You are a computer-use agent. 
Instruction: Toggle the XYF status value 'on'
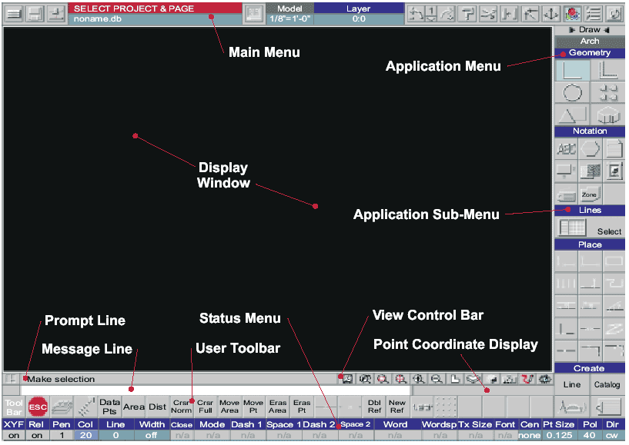13,435
